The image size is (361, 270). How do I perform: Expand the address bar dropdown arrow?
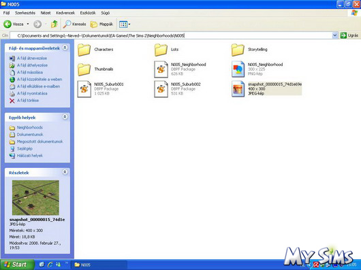point(335,35)
